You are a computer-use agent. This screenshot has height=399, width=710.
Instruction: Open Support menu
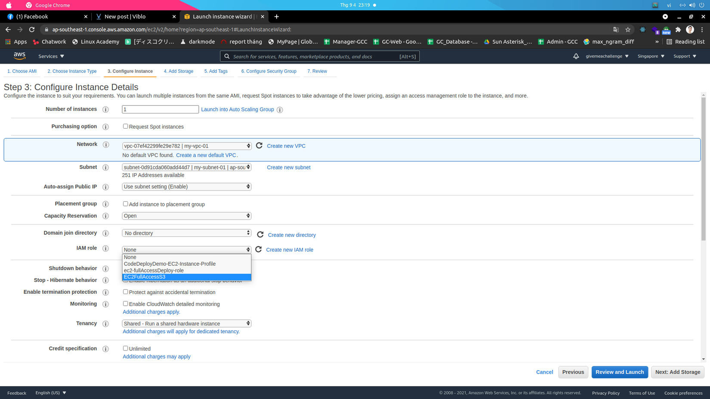point(685,56)
